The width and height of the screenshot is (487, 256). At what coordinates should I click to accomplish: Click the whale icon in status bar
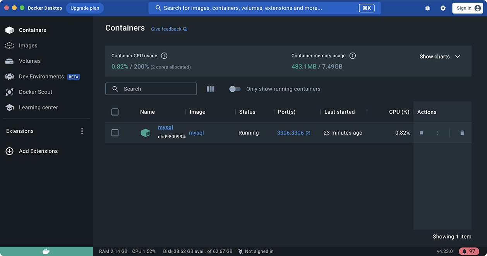46,251
